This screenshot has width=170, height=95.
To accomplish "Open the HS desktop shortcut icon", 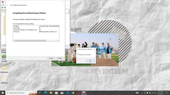I will pyautogui.click(x=4, y=58).
